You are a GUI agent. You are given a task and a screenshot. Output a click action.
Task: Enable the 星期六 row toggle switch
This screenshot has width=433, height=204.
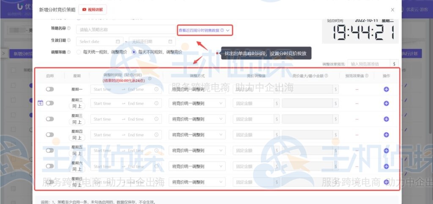point(50,166)
